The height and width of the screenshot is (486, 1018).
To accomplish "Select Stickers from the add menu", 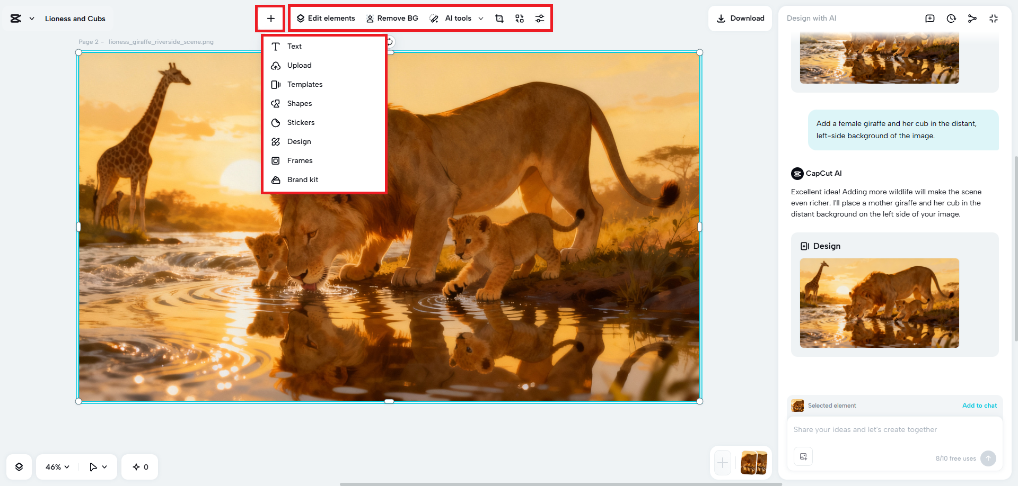I will (301, 122).
